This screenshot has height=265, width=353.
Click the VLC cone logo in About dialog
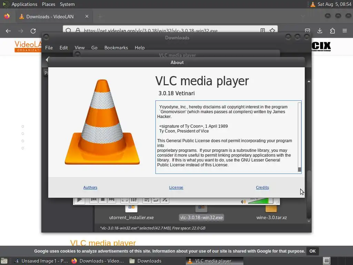point(102,122)
